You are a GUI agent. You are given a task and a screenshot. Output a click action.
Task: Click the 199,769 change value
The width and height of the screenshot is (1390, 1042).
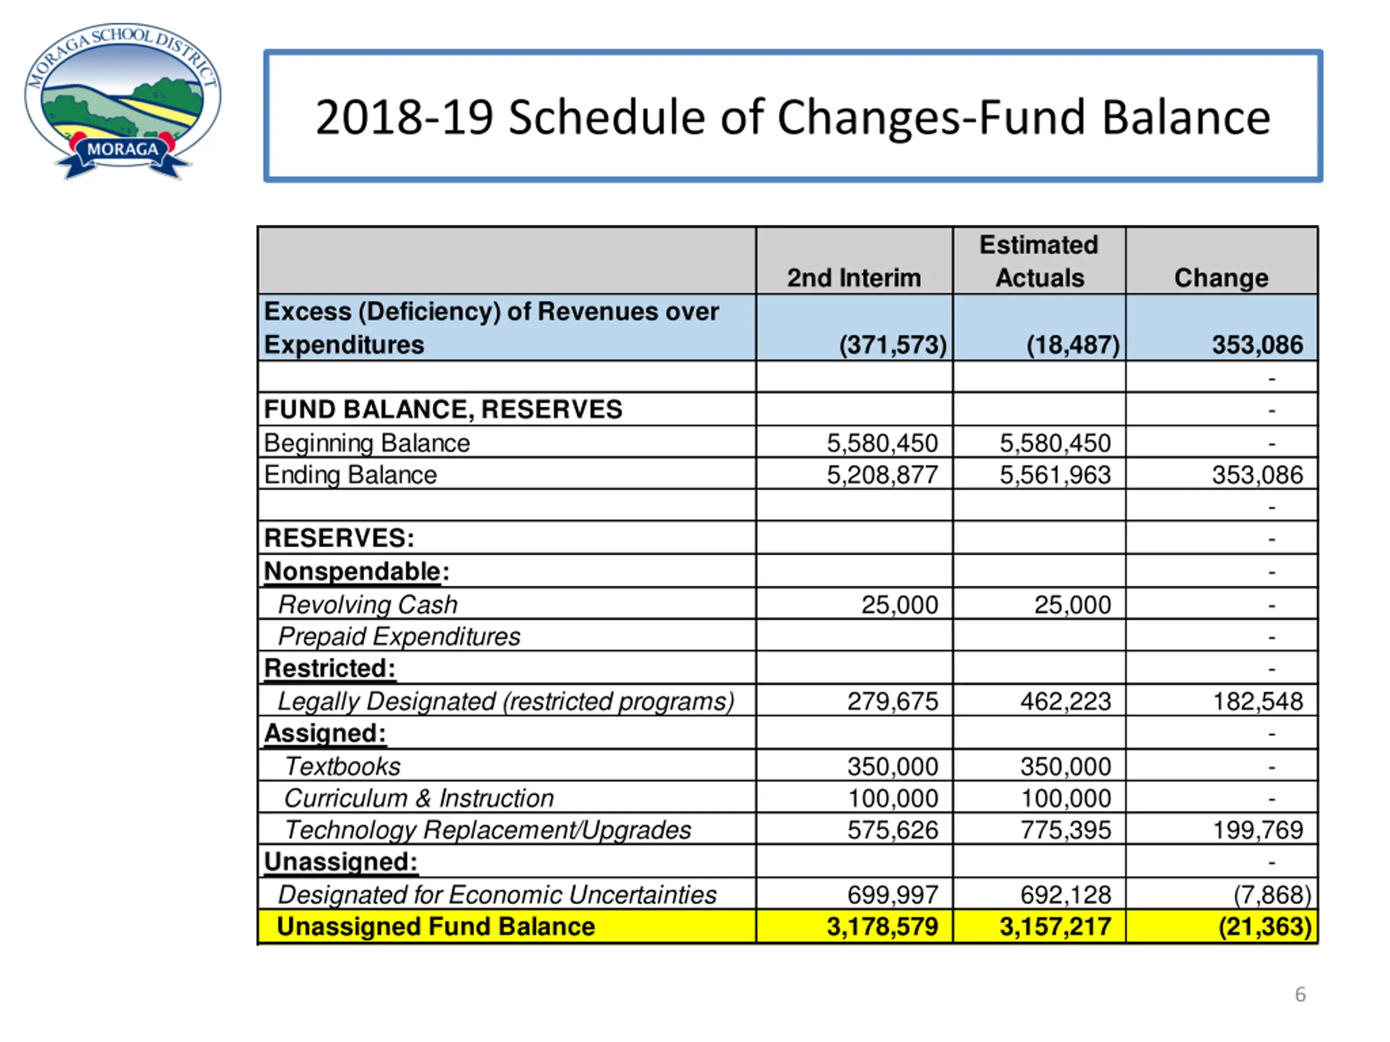[1258, 830]
